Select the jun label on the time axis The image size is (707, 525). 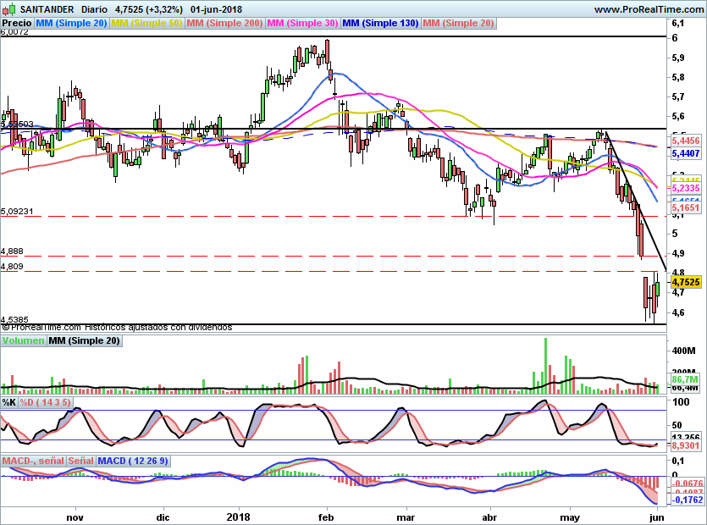click(657, 517)
